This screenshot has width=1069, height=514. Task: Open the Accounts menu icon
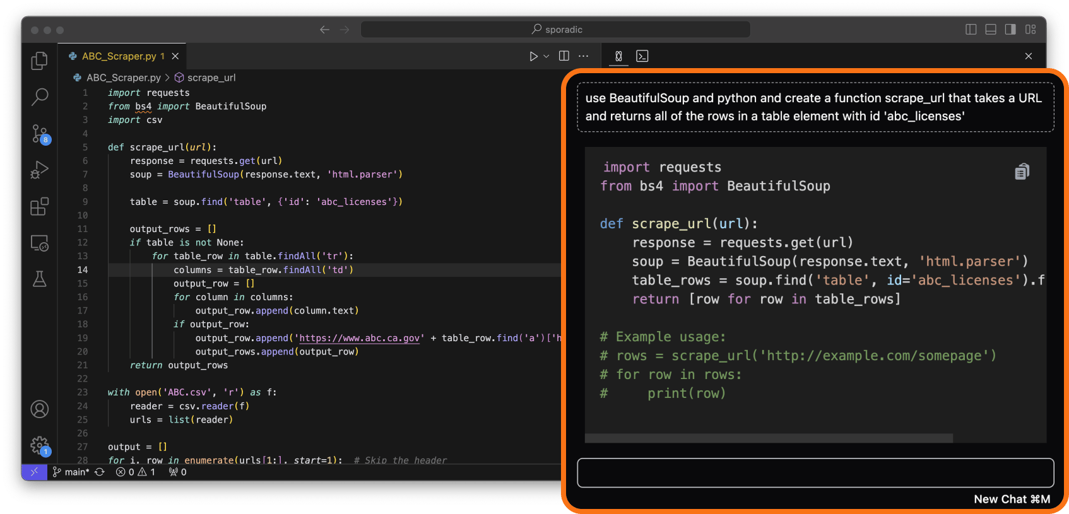click(39, 409)
